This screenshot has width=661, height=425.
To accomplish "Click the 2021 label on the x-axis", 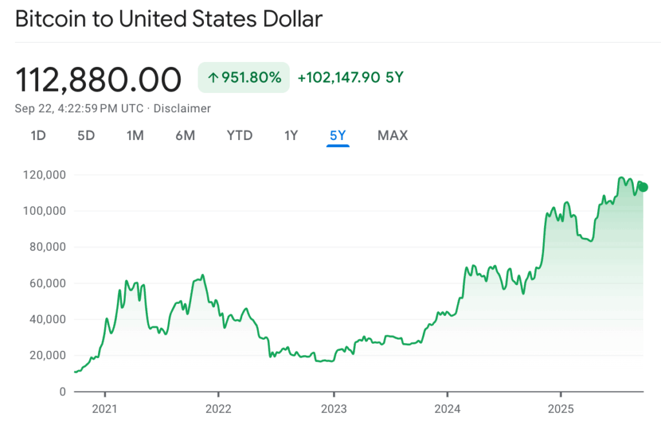I will pos(105,409).
